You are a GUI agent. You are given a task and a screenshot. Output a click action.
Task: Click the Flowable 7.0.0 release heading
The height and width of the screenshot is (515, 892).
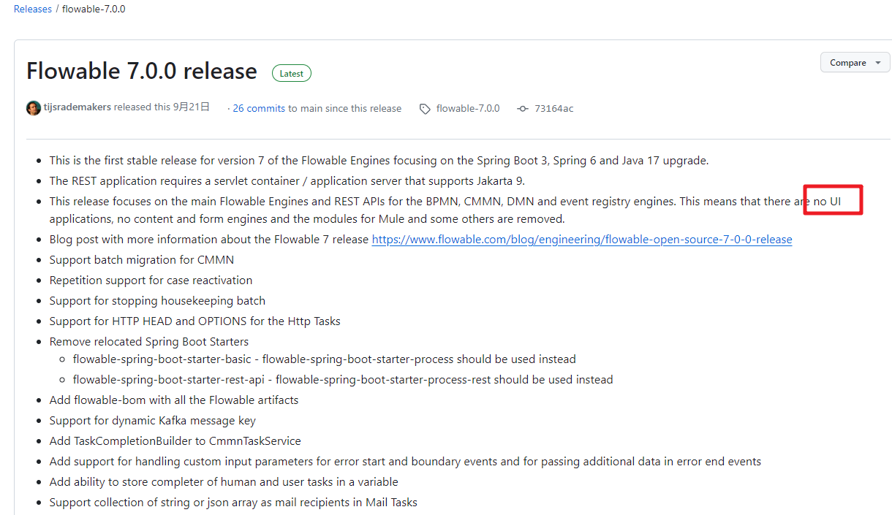[x=142, y=71]
